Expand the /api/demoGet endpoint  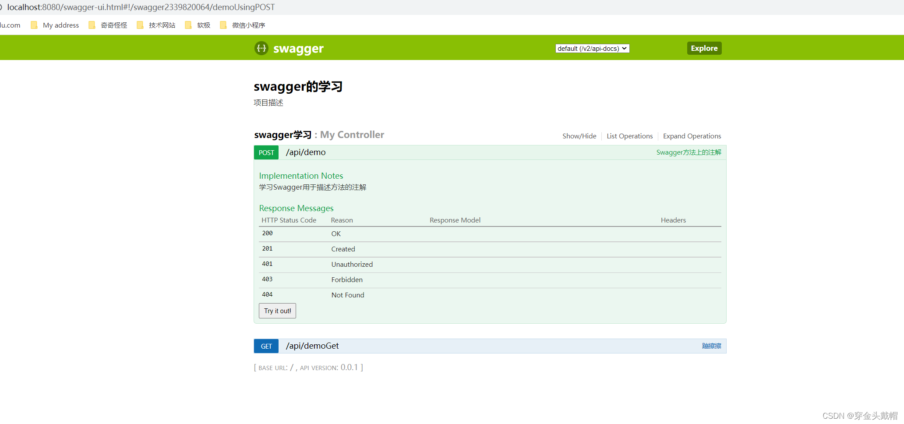tap(312, 346)
